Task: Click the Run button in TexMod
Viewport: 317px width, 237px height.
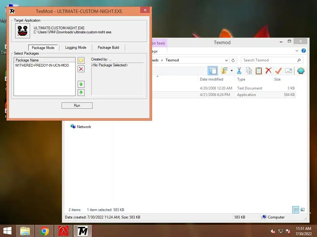Action: point(77,106)
